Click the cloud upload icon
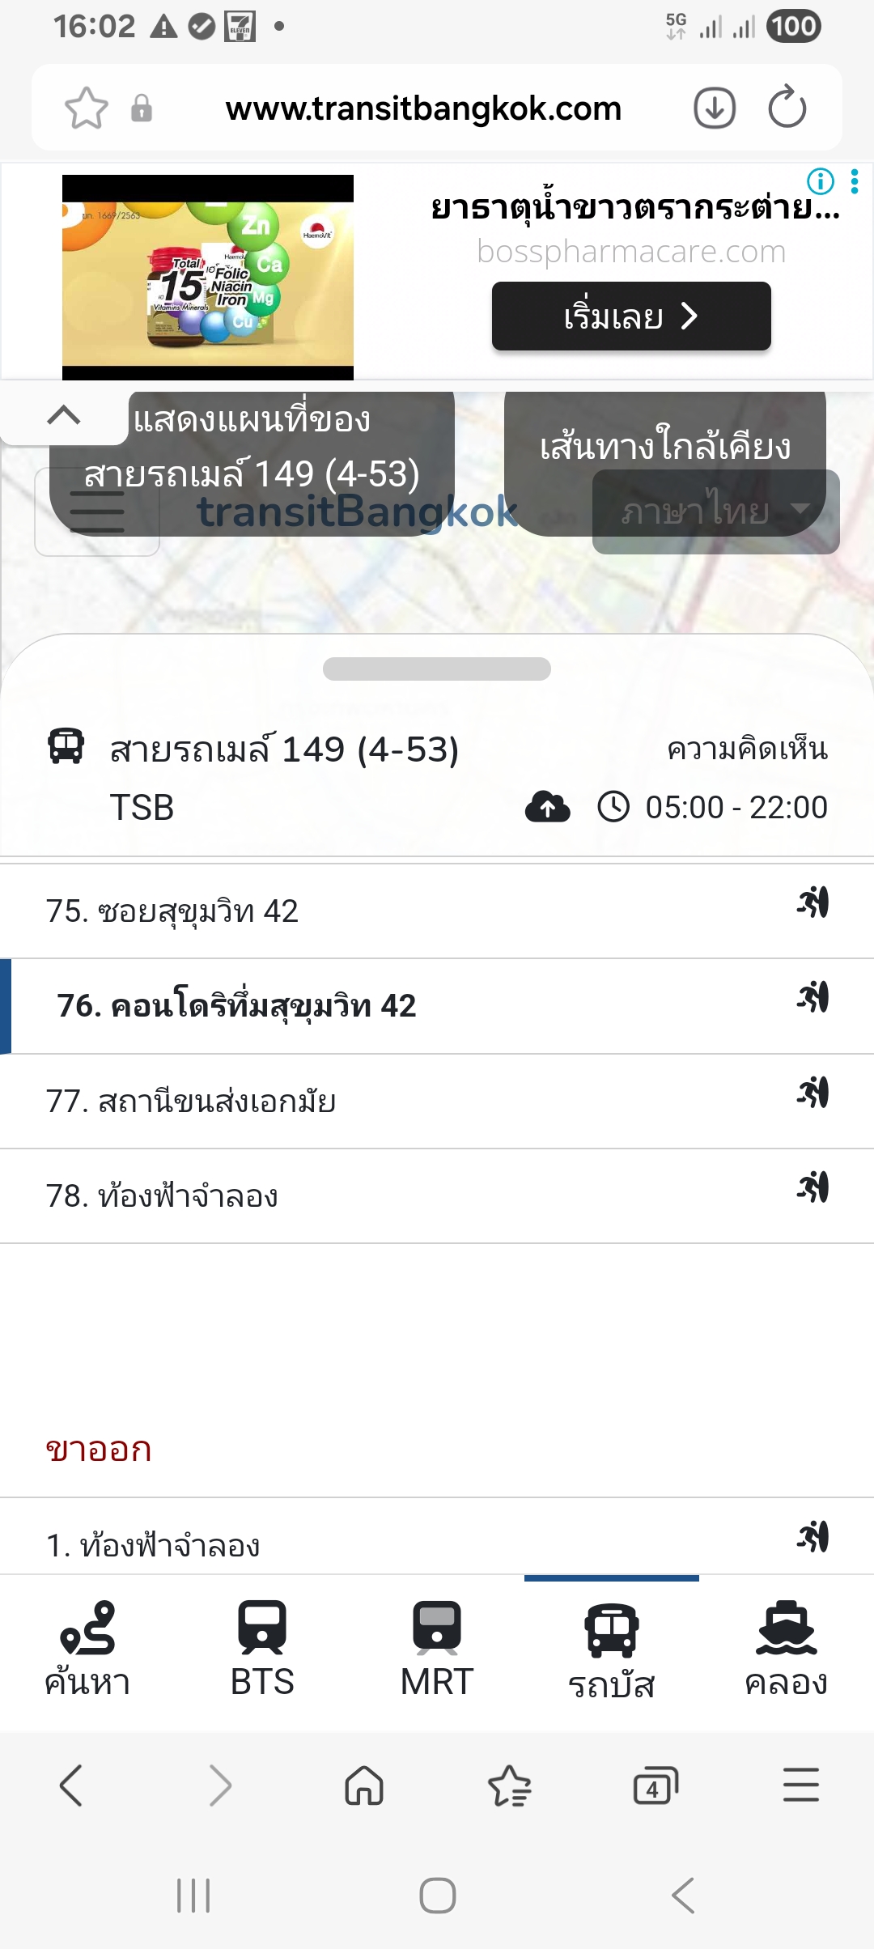The height and width of the screenshot is (1949, 874). pos(548,807)
